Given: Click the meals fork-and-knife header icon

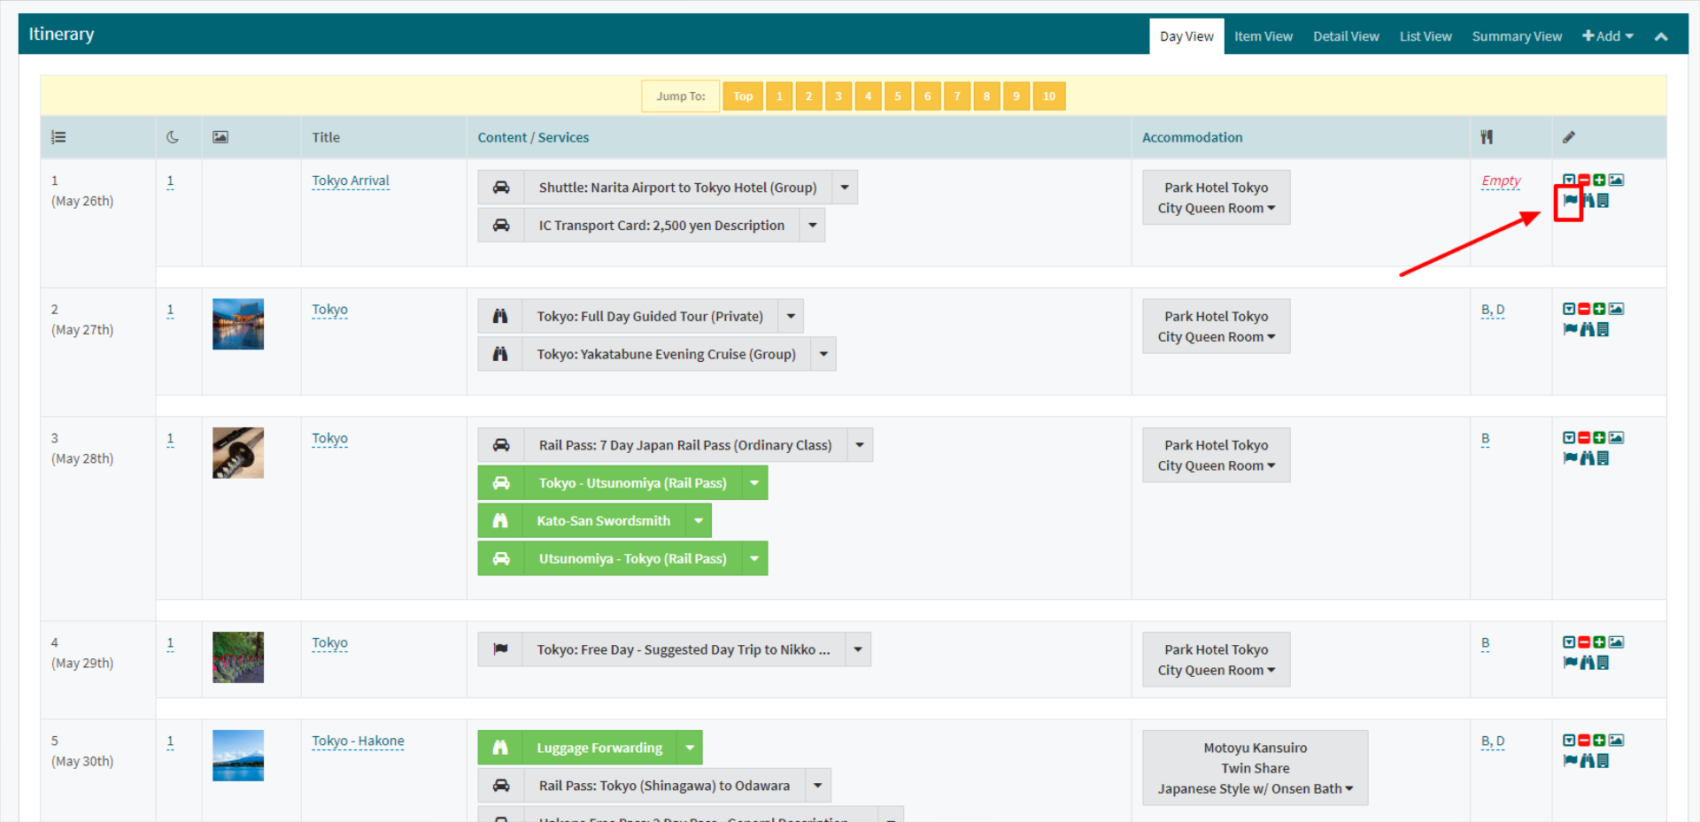Looking at the screenshot, I should [1487, 137].
